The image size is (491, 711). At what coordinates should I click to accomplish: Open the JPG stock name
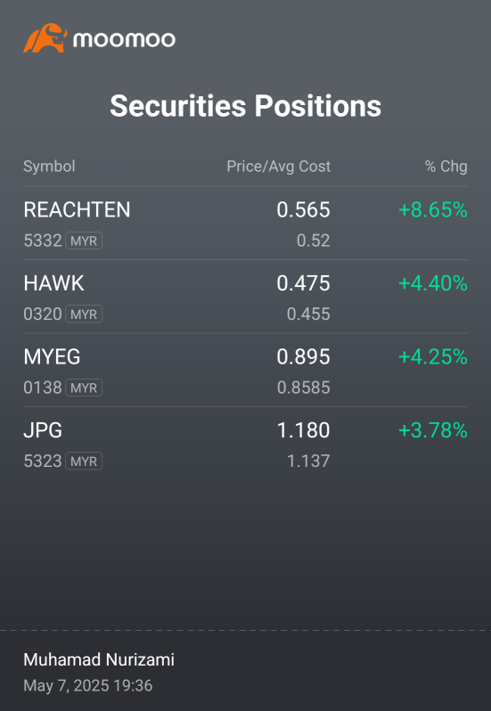coord(43,430)
